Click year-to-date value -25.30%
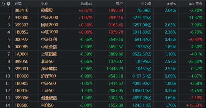Viewport: 206px width, 108px height. point(195,61)
